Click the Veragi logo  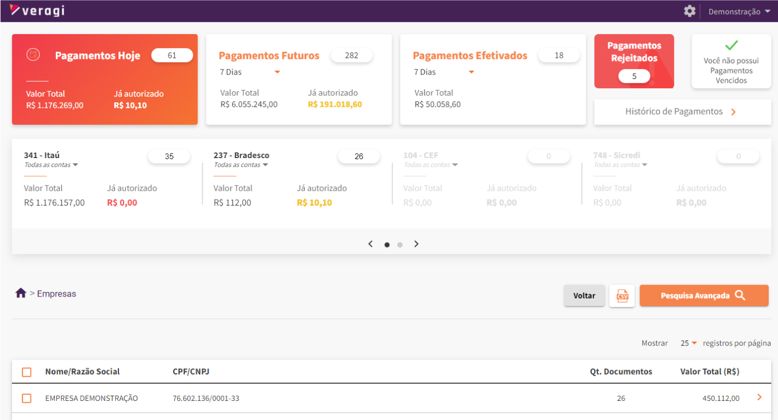[37, 10]
